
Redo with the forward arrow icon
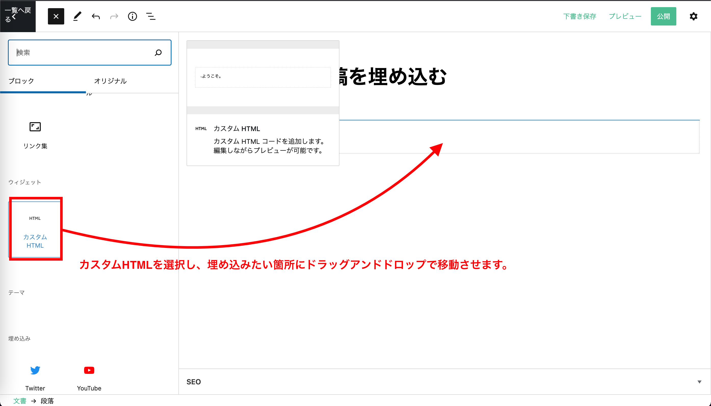pyautogui.click(x=114, y=17)
